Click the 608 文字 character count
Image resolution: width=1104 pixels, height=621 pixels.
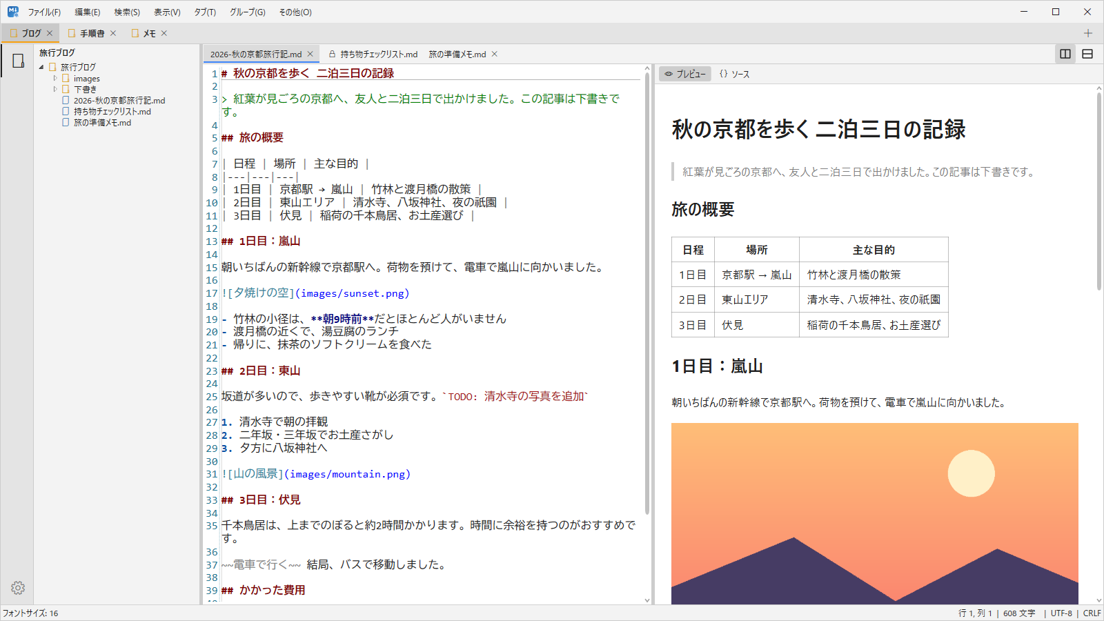pos(1019,613)
